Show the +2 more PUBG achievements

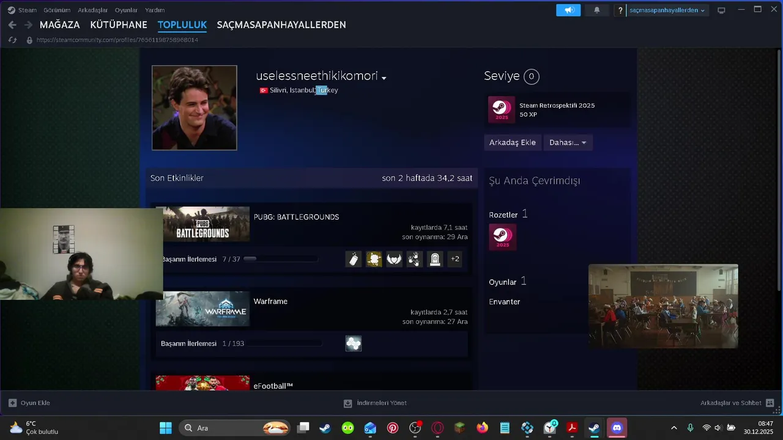click(x=455, y=259)
